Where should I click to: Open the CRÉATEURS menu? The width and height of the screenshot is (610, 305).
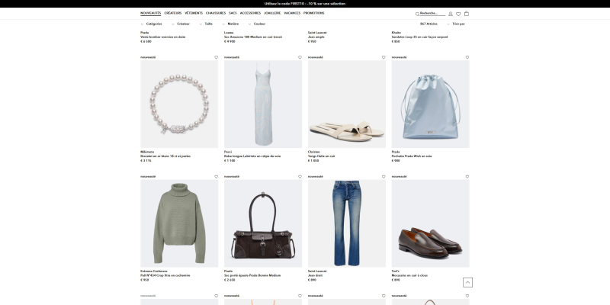173,13
